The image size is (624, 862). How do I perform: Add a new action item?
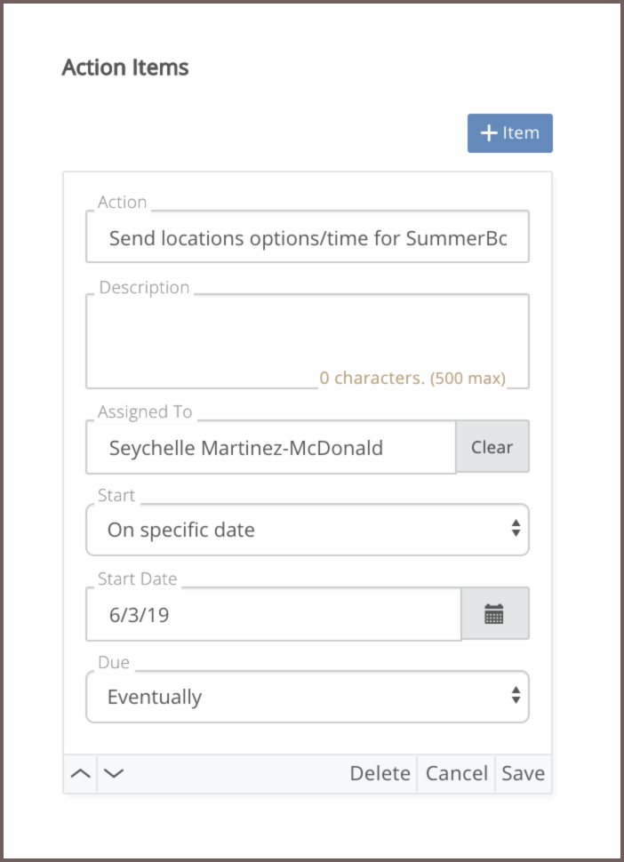tap(509, 133)
